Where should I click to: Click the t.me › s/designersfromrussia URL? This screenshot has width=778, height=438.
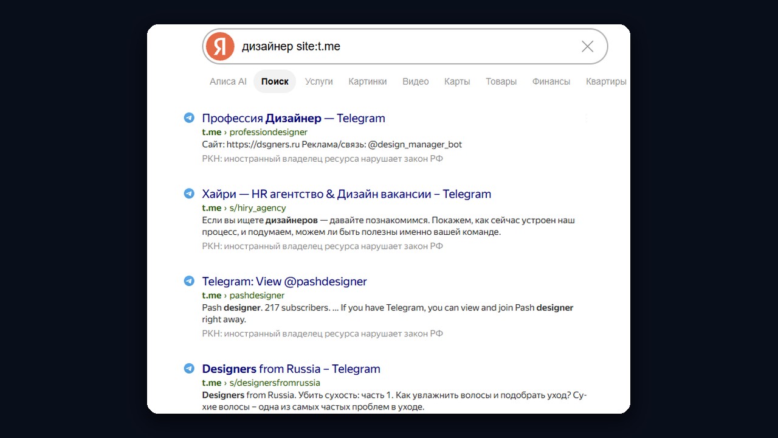point(261,383)
